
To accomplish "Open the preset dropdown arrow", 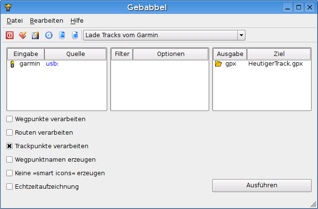I will 241,35.
